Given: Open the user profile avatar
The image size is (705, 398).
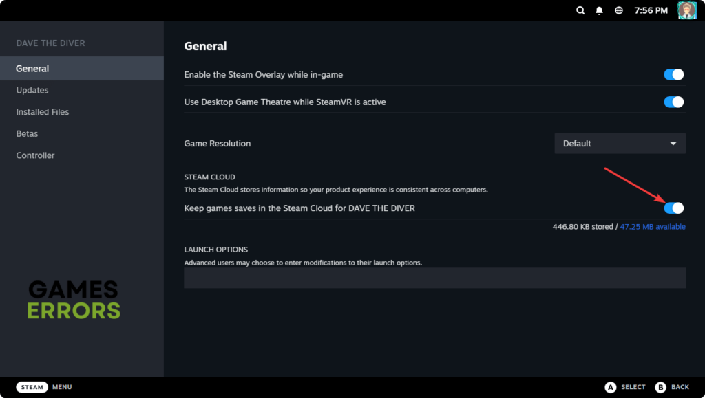Looking at the screenshot, I should coord(686,10).
